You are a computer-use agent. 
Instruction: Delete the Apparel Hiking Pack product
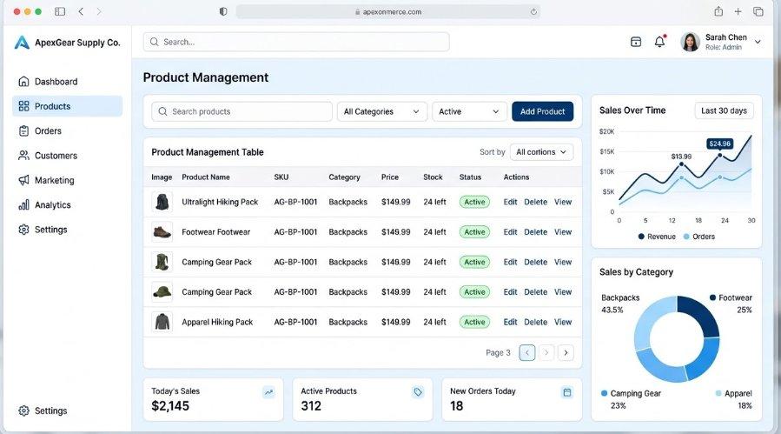(x=535, y=323)
